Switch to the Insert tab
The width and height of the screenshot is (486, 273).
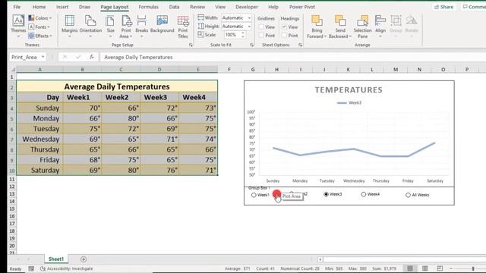click(62, 7)
